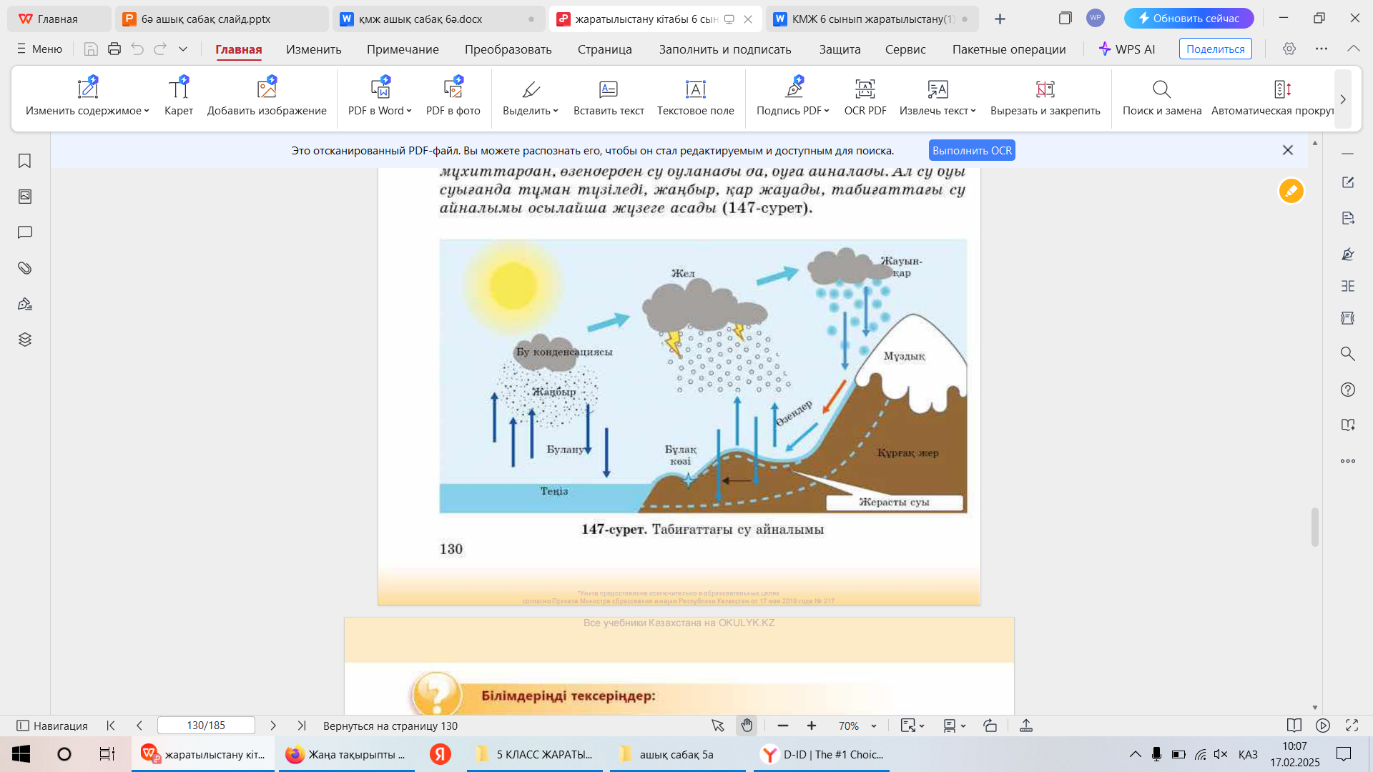The image size is (1373, 772).
Task: Open the Search and Replace tool
Action: (1161, 89)
